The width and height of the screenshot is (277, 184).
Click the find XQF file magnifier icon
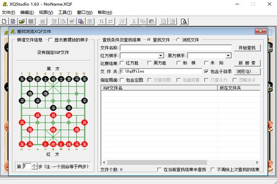[x=184, y=21]
